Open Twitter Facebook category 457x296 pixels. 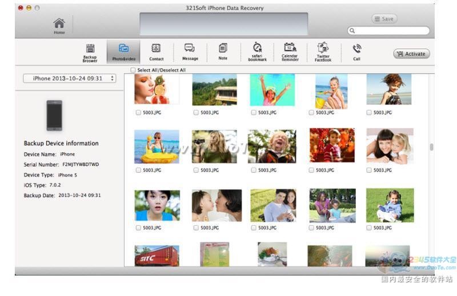323,52
